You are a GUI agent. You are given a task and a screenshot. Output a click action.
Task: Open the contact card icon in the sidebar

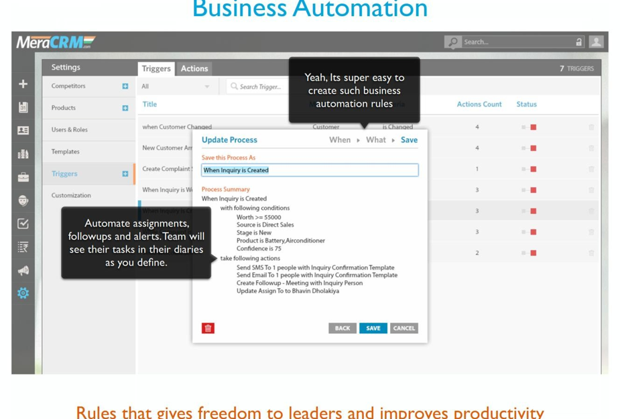coord(23,130)
